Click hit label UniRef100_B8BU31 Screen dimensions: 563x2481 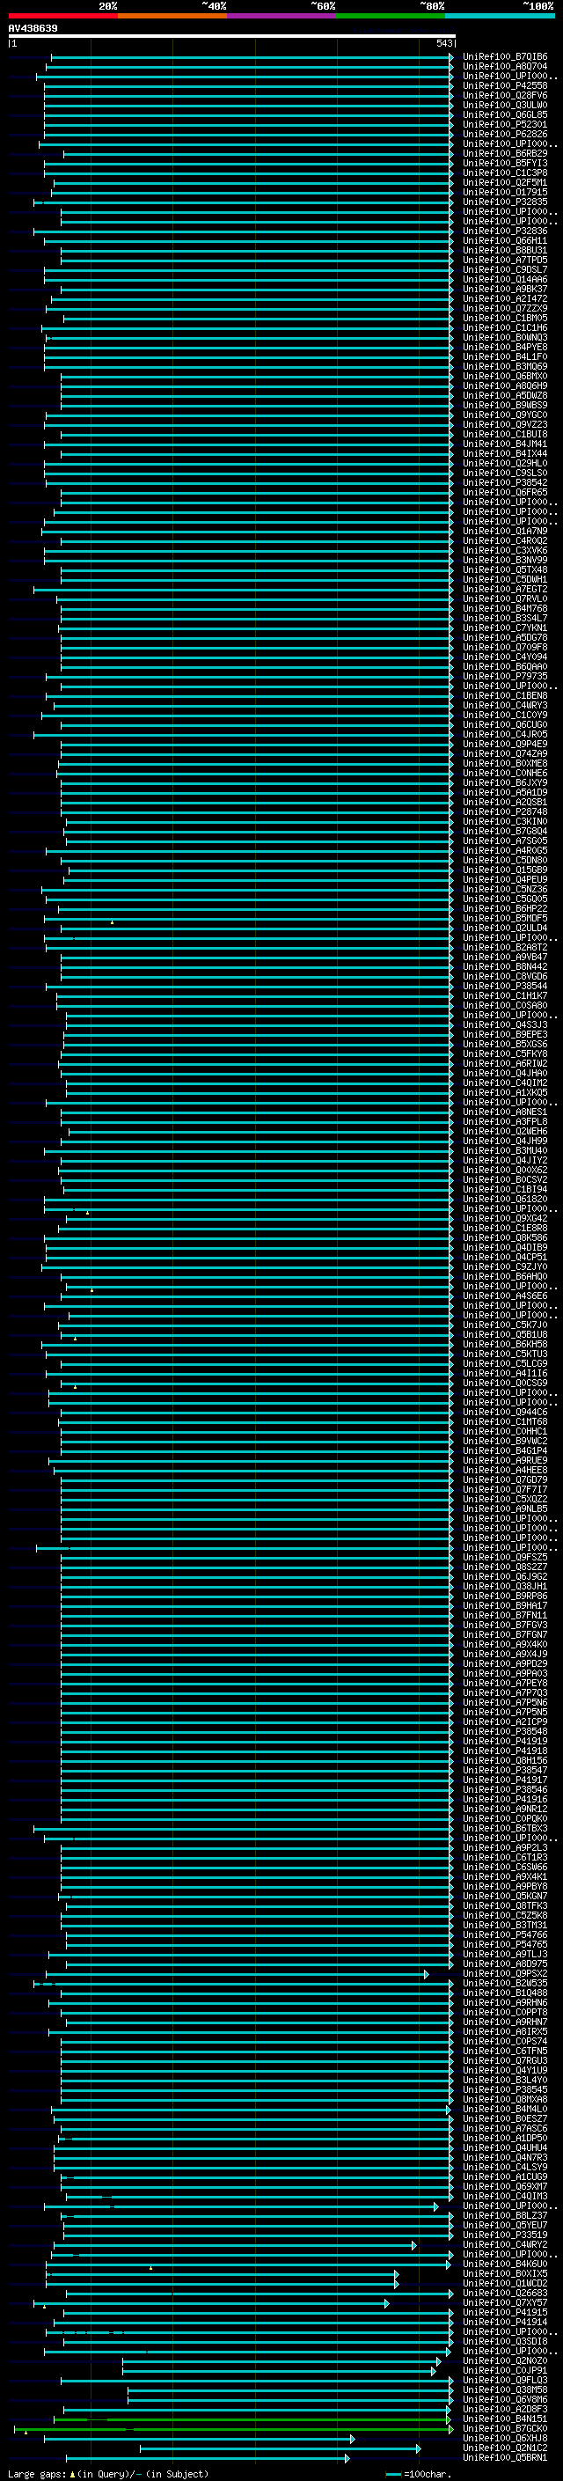[x=505, y=251]
